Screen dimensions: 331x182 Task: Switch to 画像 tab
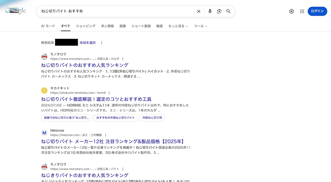(123, 26)
